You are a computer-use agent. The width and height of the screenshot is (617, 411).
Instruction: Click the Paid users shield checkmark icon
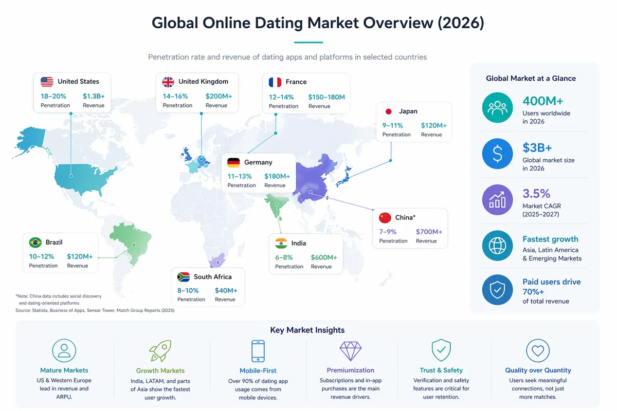(x=497, y=290)
